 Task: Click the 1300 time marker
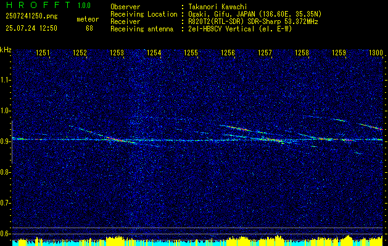(x=376, y=52)
